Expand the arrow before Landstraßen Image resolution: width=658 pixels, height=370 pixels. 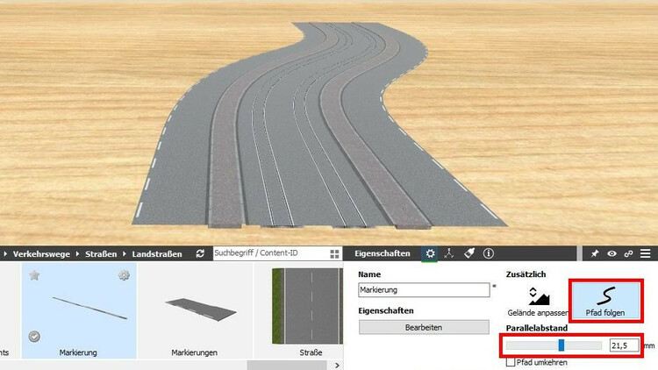(125, 253)
